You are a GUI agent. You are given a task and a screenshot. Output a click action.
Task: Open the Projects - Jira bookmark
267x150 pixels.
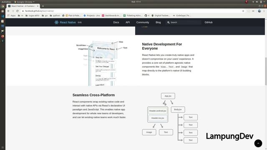pos(92,15)
